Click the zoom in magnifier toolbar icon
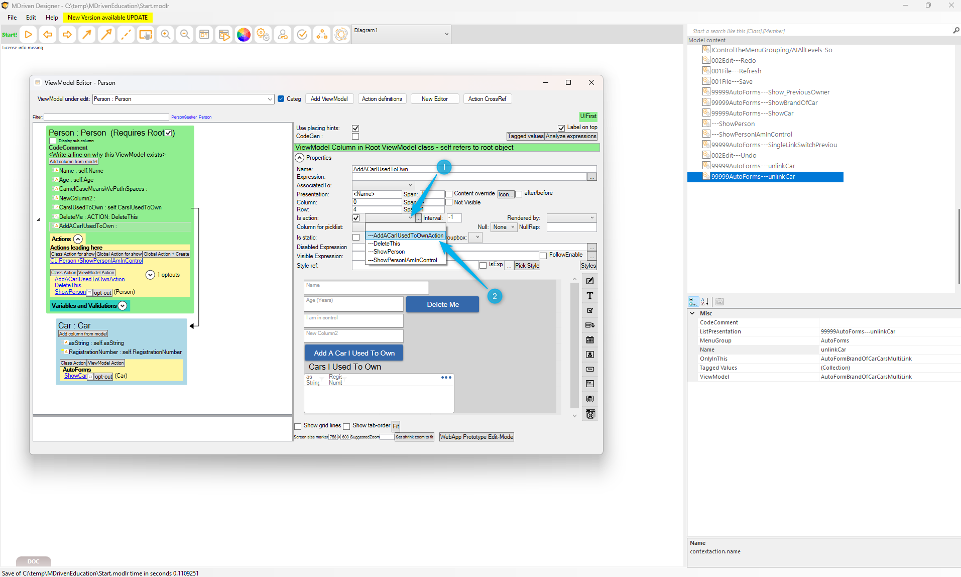The width and height of the screenshot is (961, 577). click(x=165, y=35)
